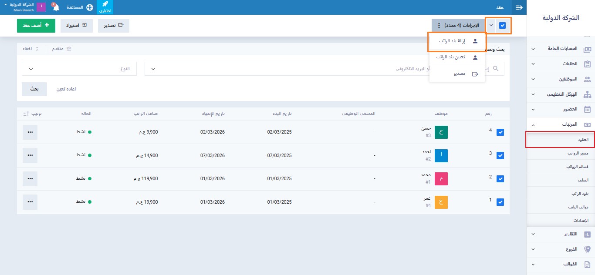Expand the الطلبات sidebar section
This screenshot has width=595, height=275.
pos(533,64)
